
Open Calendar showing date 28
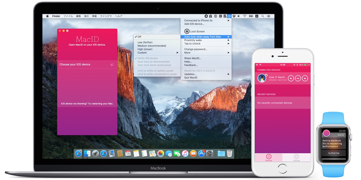point(128,154)
